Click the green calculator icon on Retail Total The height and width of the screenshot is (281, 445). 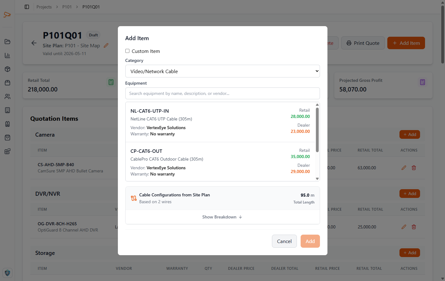coord(111,82)
